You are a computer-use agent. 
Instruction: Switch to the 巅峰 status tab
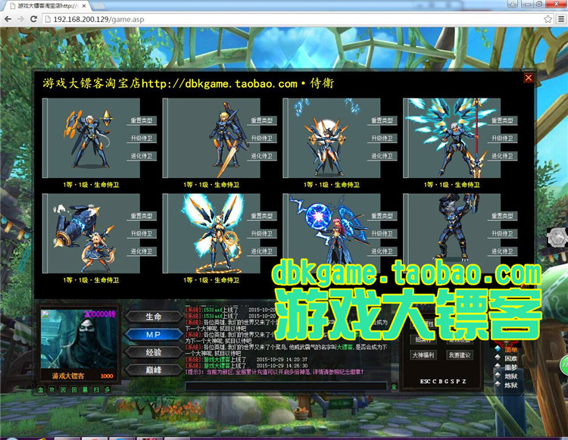[x=154, y=370]
